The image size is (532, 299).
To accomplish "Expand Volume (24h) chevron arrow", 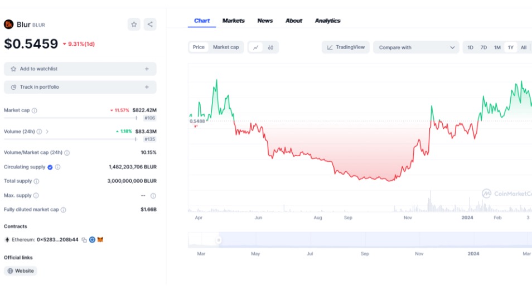I will pos(47,132).
